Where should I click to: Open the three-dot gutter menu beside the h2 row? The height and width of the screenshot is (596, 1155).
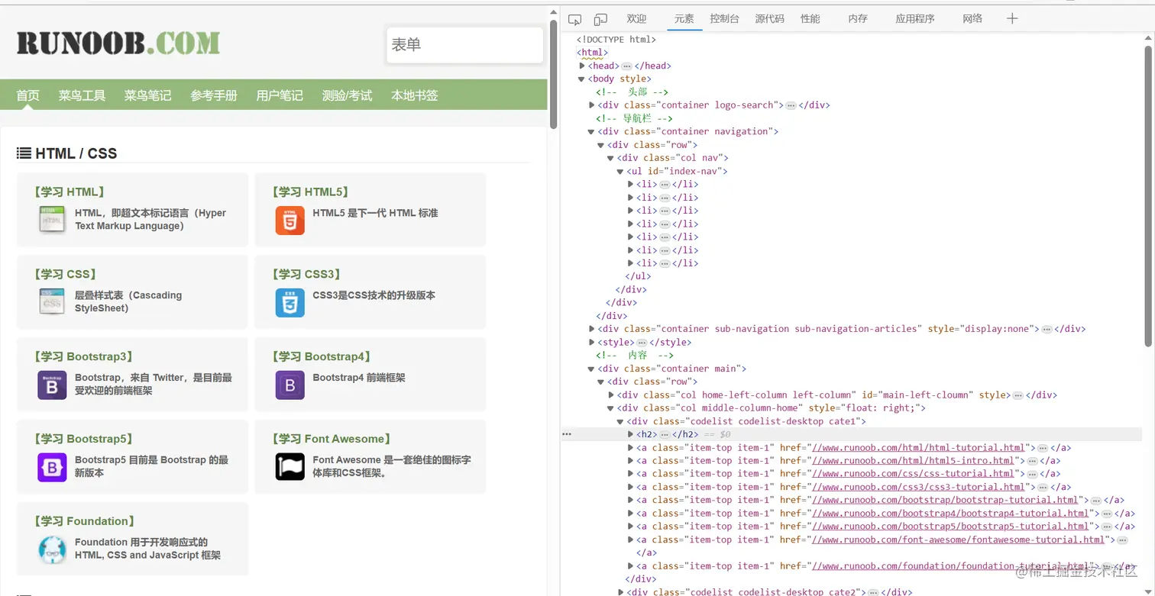click(x=567, y=433)
